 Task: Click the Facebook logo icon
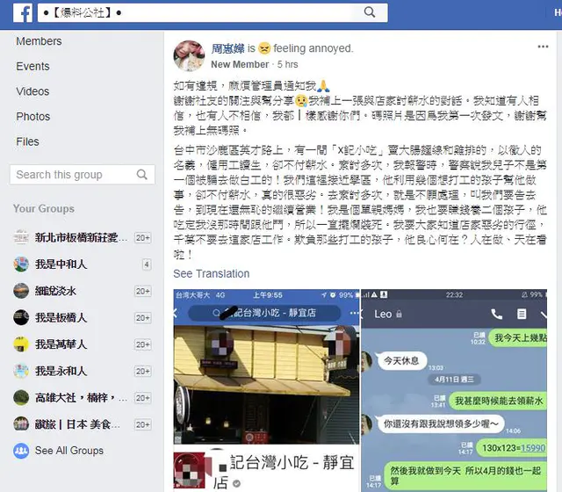click(23, 13)
